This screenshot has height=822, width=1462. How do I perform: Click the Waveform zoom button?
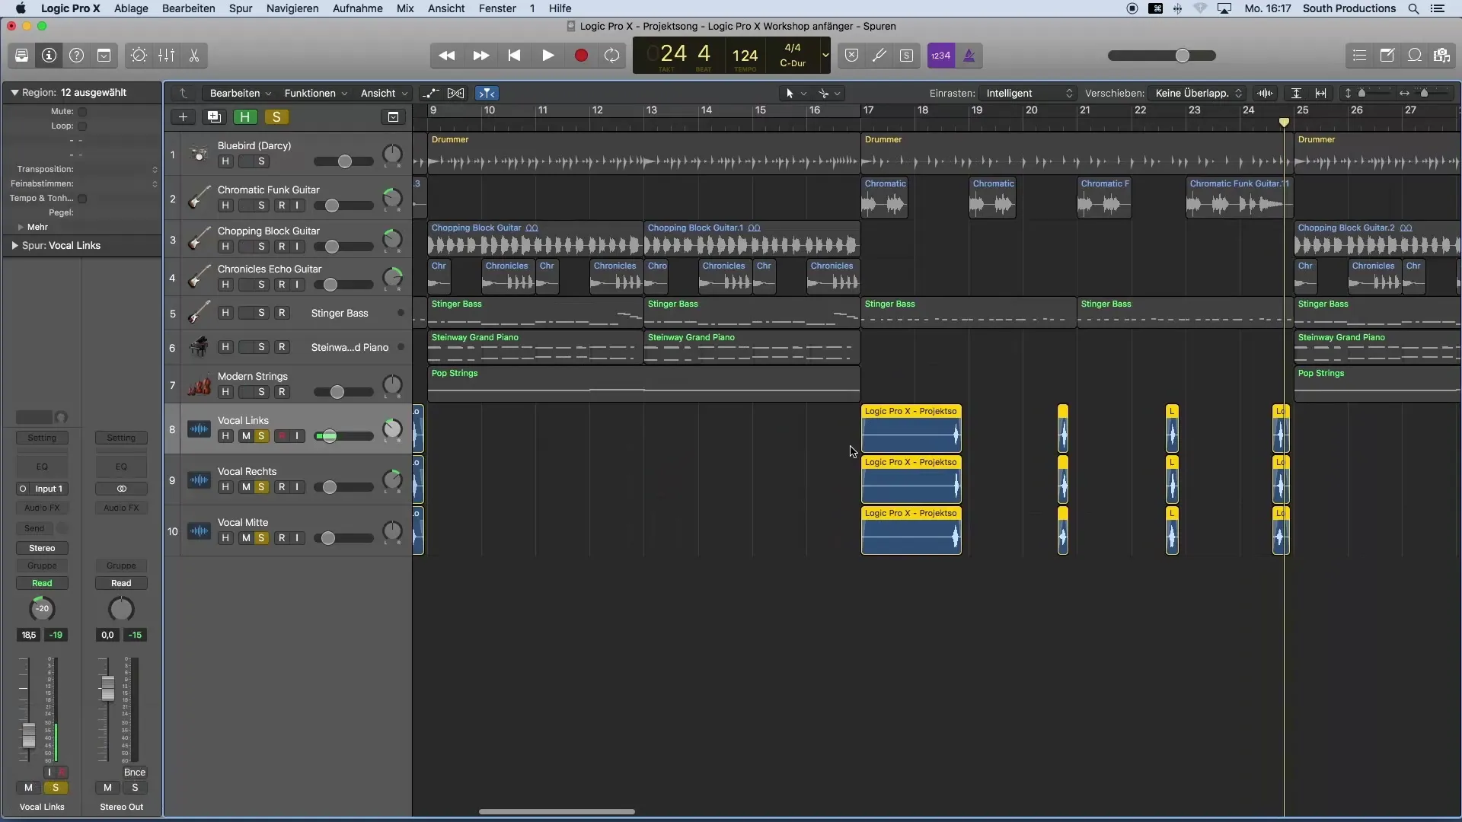[x=1265, y=94]
